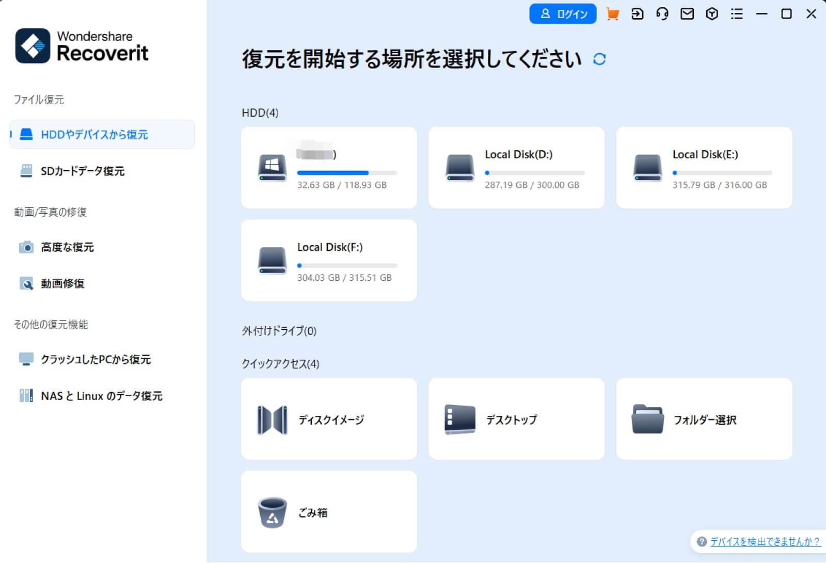Refresh the drive list with refresh icon

click(599, 59)
